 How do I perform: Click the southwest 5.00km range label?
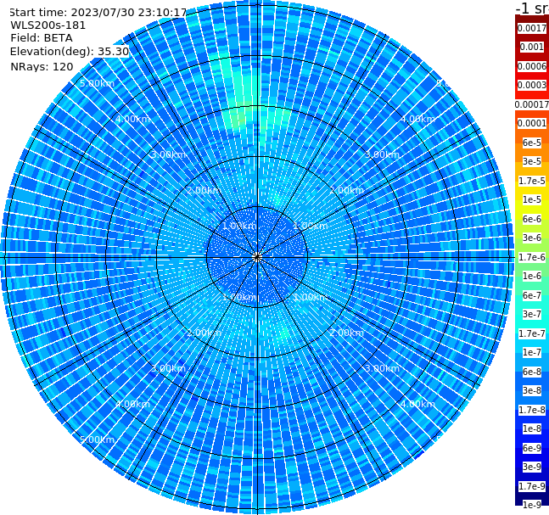(x=97, y=439)
